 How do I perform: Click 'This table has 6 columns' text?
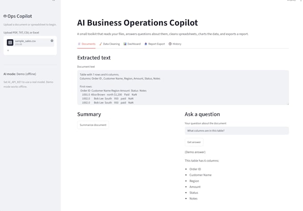tap(202, 161)
